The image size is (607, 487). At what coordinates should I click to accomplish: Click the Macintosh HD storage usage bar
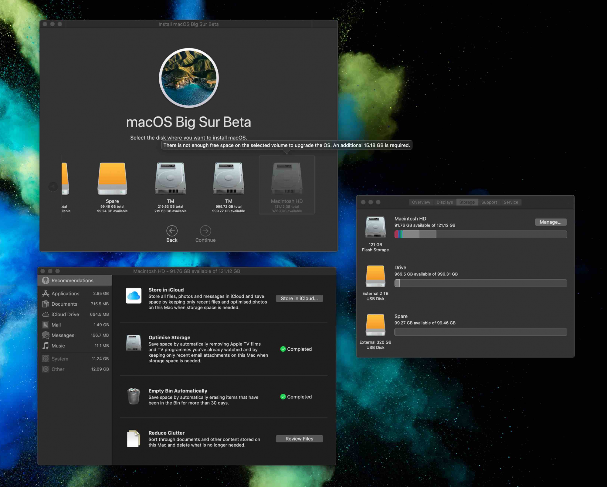click(480, 234)
